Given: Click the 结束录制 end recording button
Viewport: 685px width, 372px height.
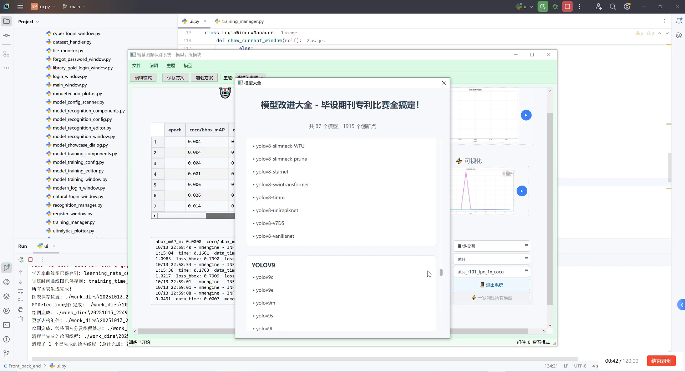Looking at the screenshot, I should 661,361.
